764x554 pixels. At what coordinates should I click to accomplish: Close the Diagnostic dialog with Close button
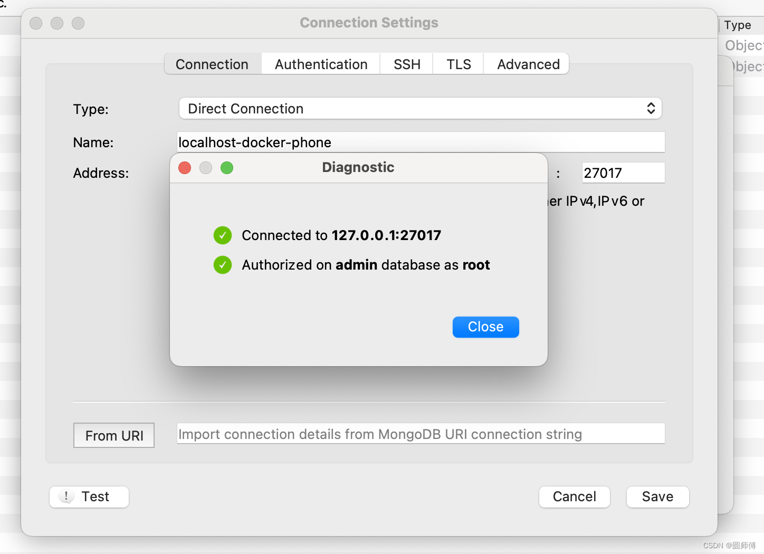485,327
